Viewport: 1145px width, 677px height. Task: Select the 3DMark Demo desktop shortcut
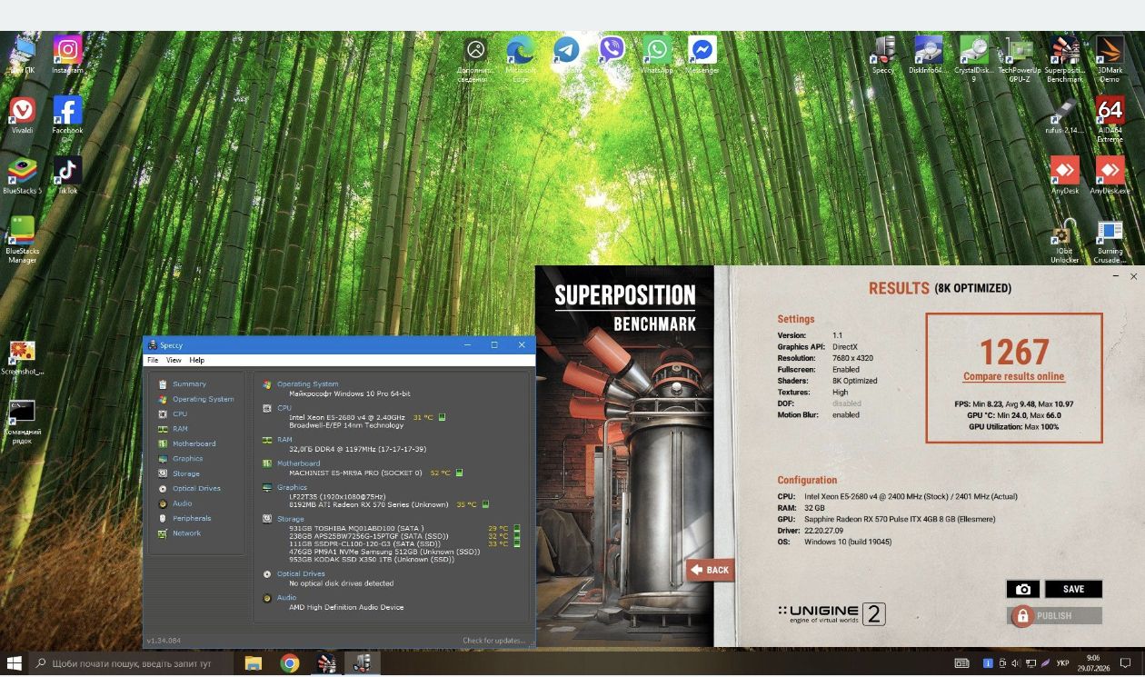[x=1110, y=59]
